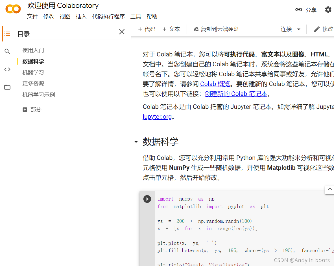Screen dimensions: 334x266
Task: Click the code line 'from matplotlib import pyplot as plt'
Action: (213, 207)
